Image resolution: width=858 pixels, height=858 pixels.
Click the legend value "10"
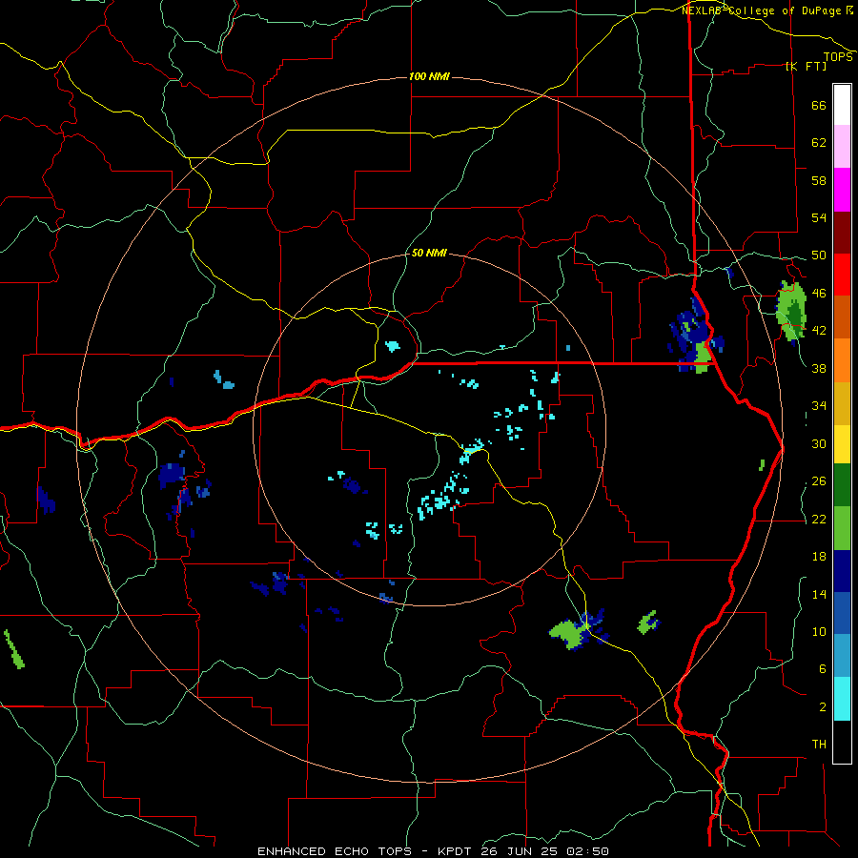pos(819,631)
